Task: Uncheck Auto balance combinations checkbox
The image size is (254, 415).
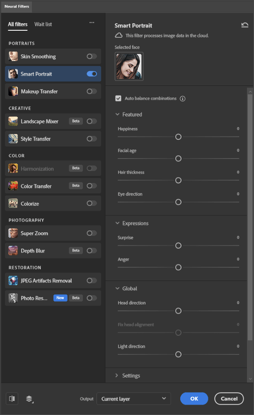Action: click(x=119, y=99)
